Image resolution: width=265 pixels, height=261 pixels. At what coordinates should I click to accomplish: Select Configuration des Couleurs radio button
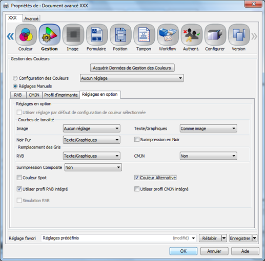click(x=15, y=78)
